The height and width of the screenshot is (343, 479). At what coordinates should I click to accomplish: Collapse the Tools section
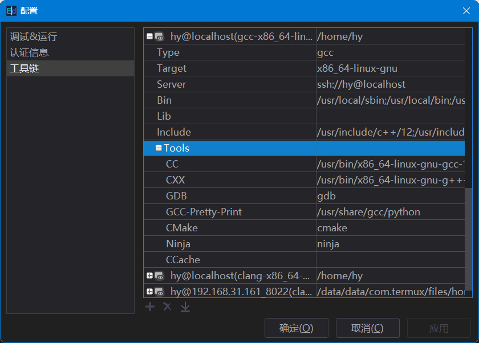pyautogui.click(x=159, y=148)
